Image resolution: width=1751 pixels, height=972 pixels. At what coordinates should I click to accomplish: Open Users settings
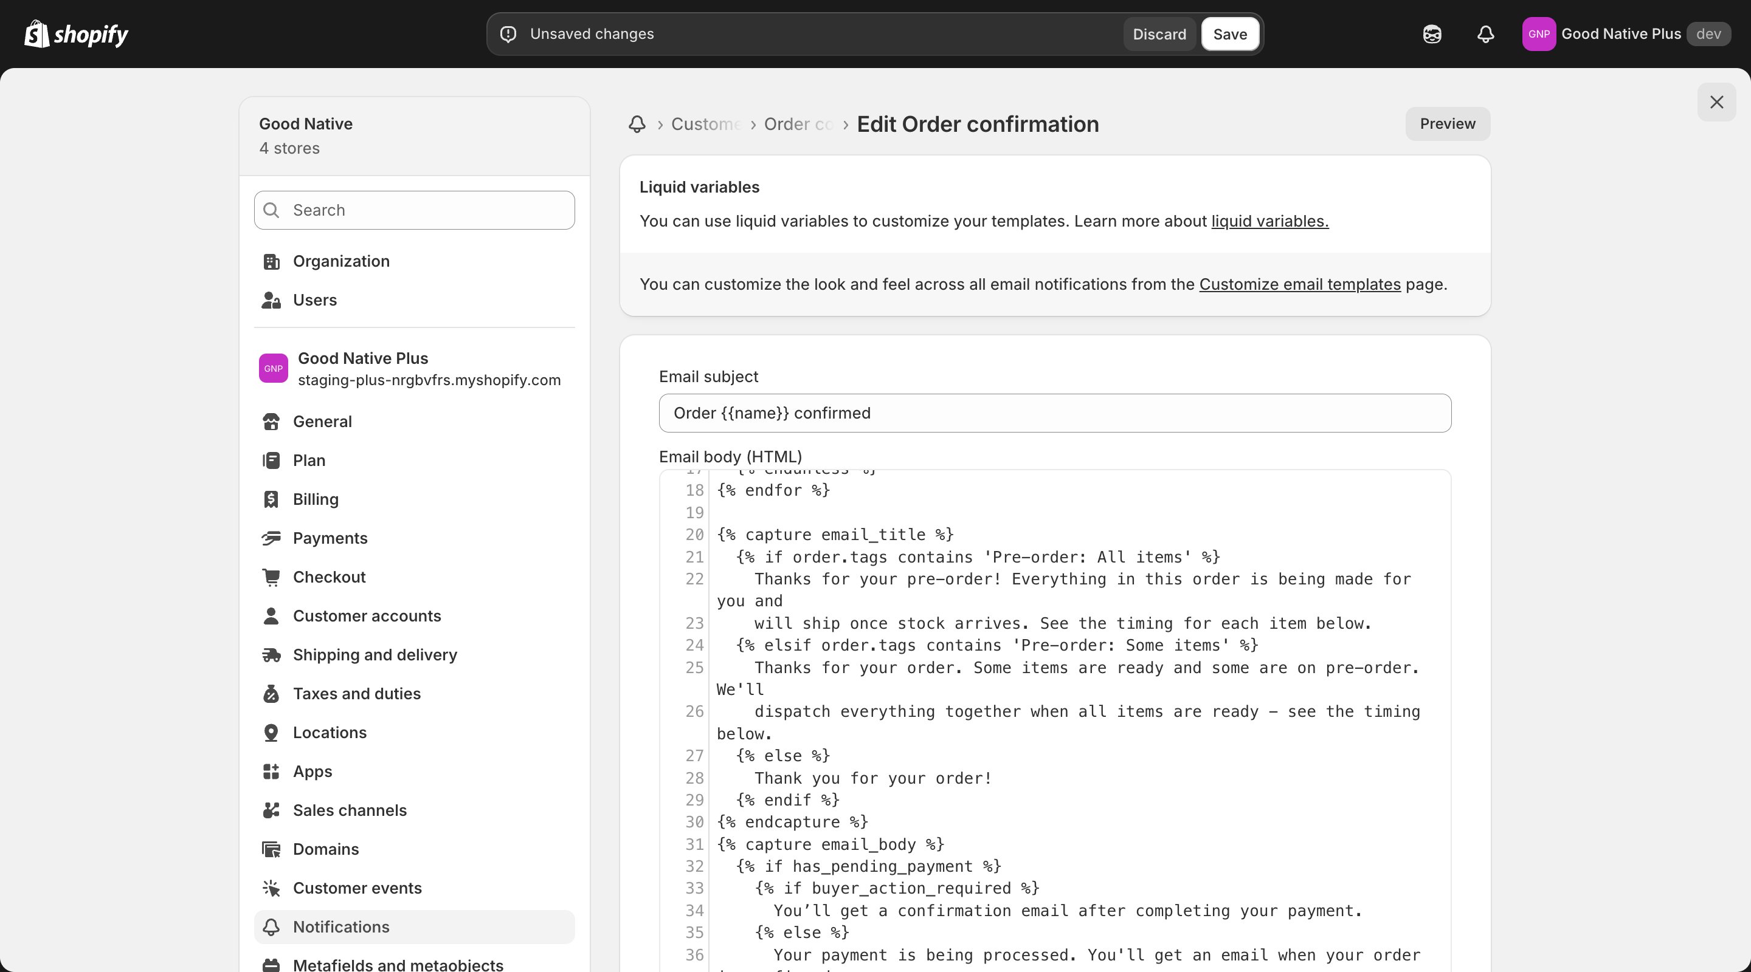414,300
